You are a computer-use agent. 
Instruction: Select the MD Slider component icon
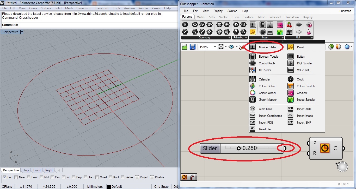[x=252, y=70]
